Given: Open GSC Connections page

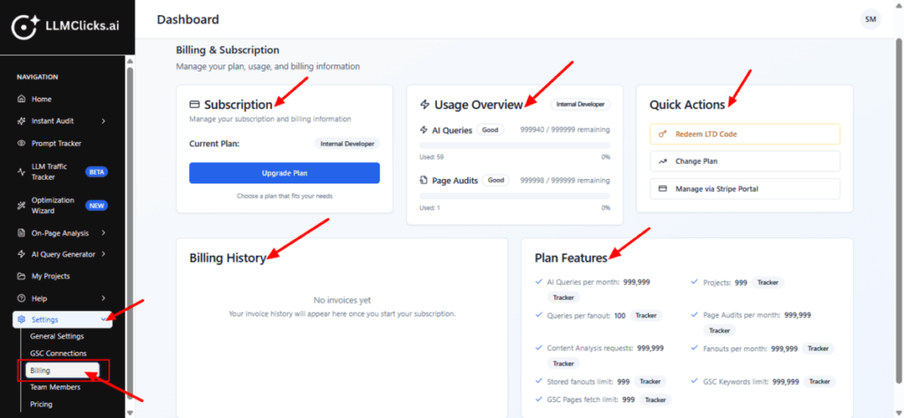Looking at the screenshot, I should (58, 354).
